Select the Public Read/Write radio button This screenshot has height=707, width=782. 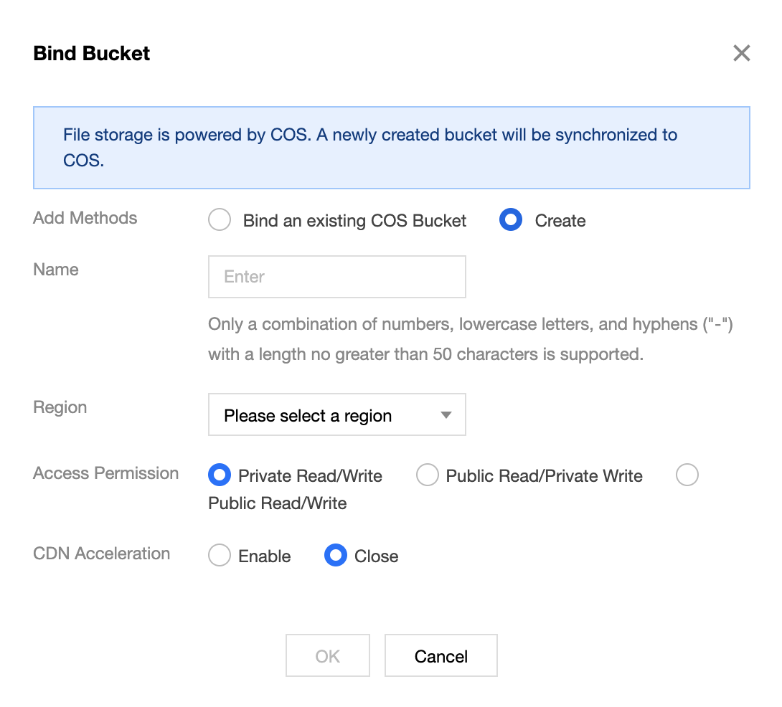(687, 475)
